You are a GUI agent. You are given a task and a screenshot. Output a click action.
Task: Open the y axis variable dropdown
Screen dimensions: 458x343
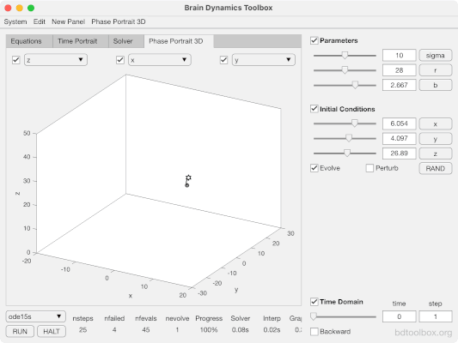(x=264, y=60)
